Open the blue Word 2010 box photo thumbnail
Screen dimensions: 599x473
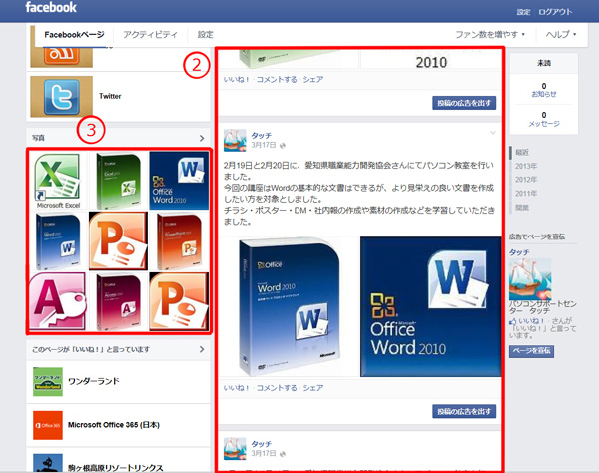[x=58, y=241]
